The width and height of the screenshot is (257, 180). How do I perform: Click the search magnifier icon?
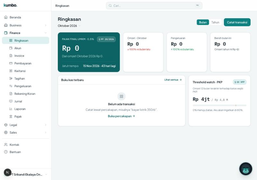click(x=110, y=5)
